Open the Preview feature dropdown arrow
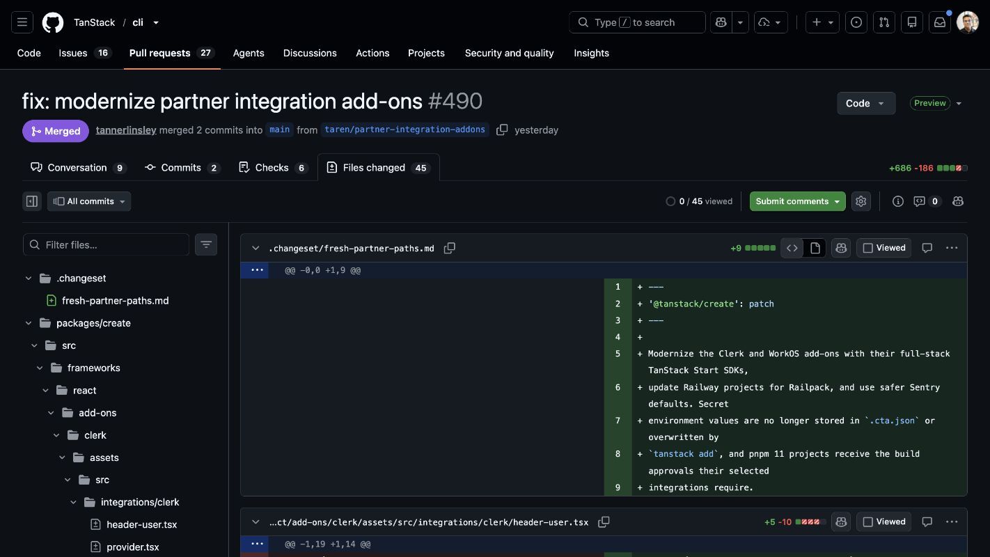Image resolution: width=990 pixels, height=557 pixels. tap(959, 103)
